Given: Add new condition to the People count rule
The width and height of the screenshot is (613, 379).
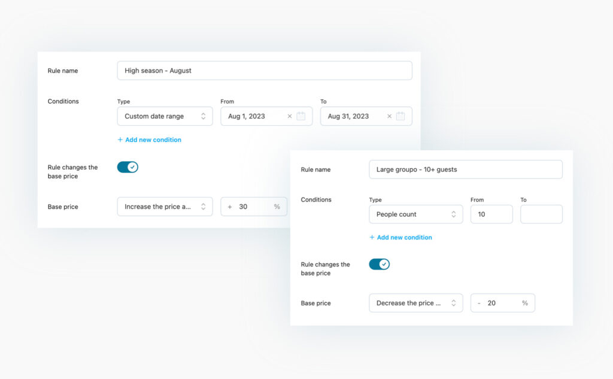Looking at the screenshot, I should point(400,237).
